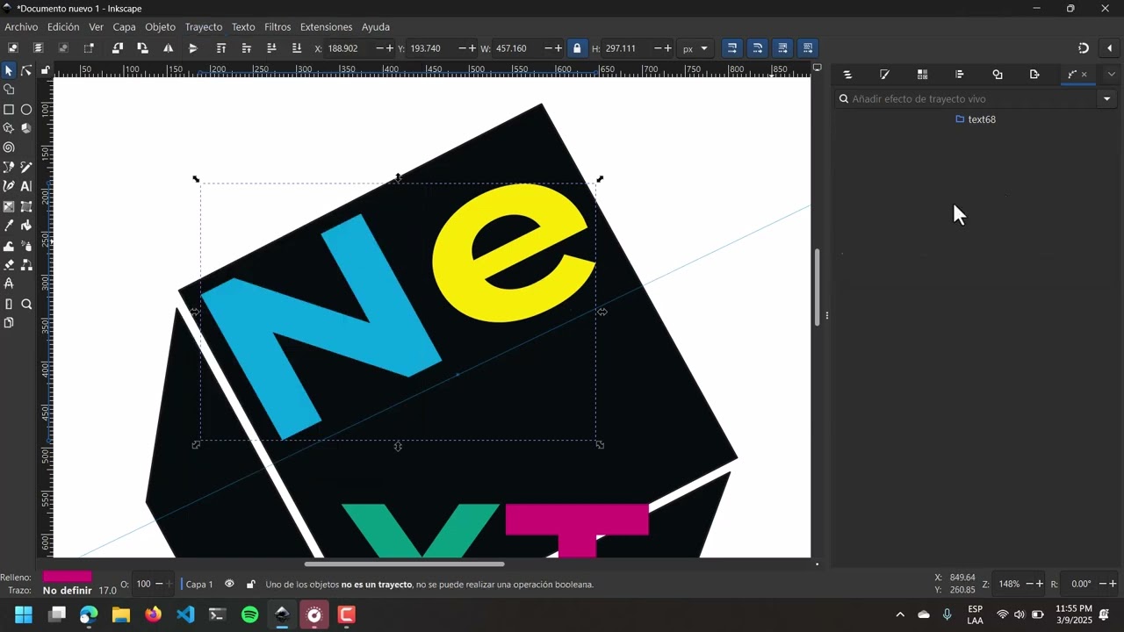Select the Rectangle tool
The width and height of the screenshot is (1124, 632).
(x=9, y=110)
